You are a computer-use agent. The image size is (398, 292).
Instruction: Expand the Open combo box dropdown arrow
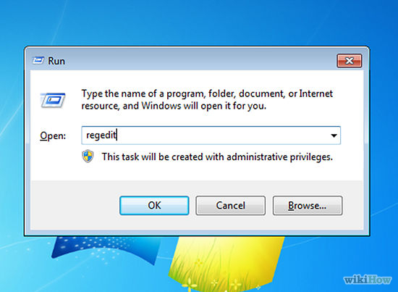click(x=334, y=135)
